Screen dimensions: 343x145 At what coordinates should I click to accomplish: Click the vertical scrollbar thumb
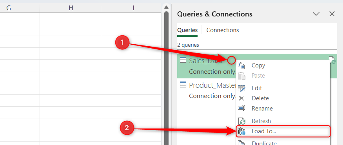[166, 78]
